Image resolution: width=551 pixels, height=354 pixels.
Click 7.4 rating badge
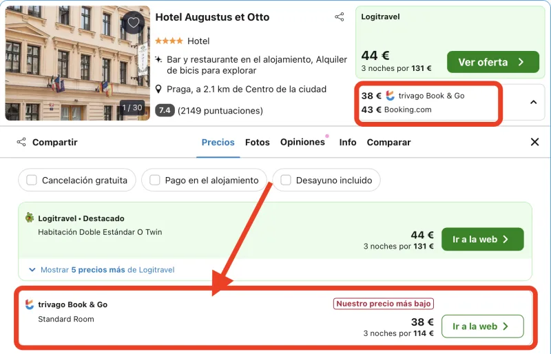coord(165,110)
